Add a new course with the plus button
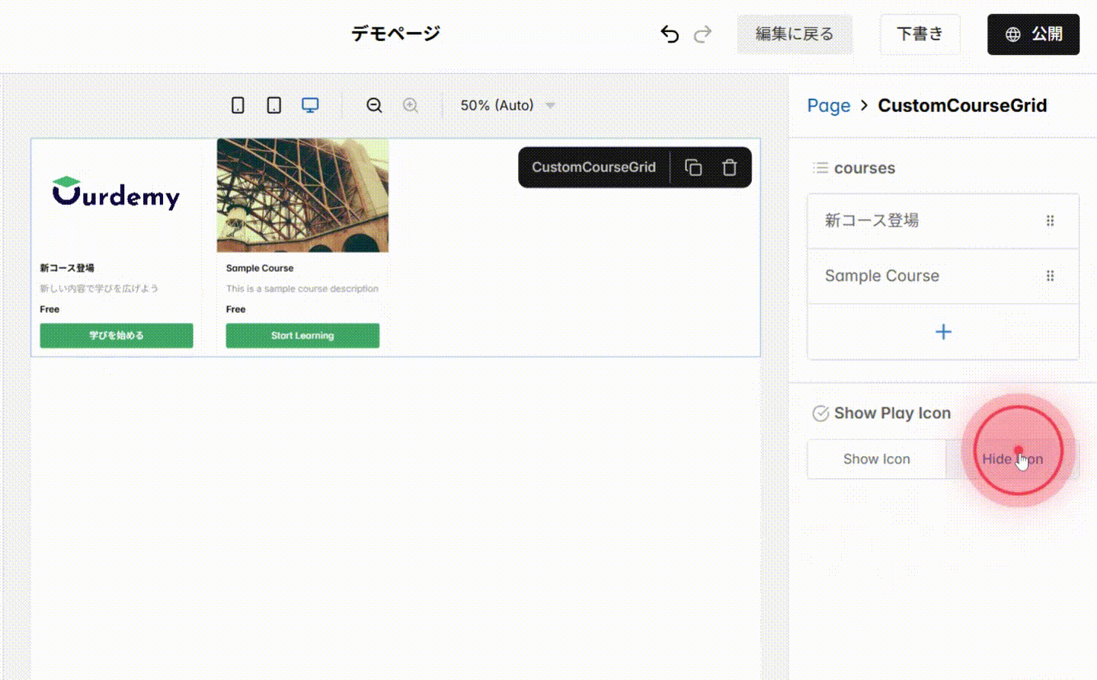This screenshot has height=680, width=1097. [x=942, y=332]
